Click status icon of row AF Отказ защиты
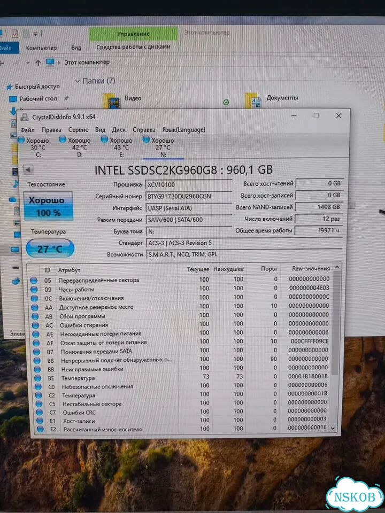385x513 pixels. pyautogui.click(x=36, y=343)
